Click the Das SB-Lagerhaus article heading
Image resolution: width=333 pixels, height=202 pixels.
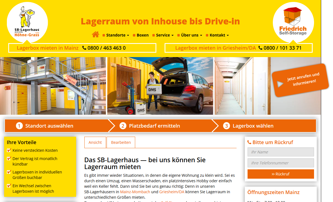pos(145,163)
